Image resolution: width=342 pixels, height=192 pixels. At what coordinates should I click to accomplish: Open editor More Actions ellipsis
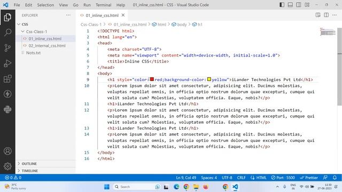click(335, 15)
